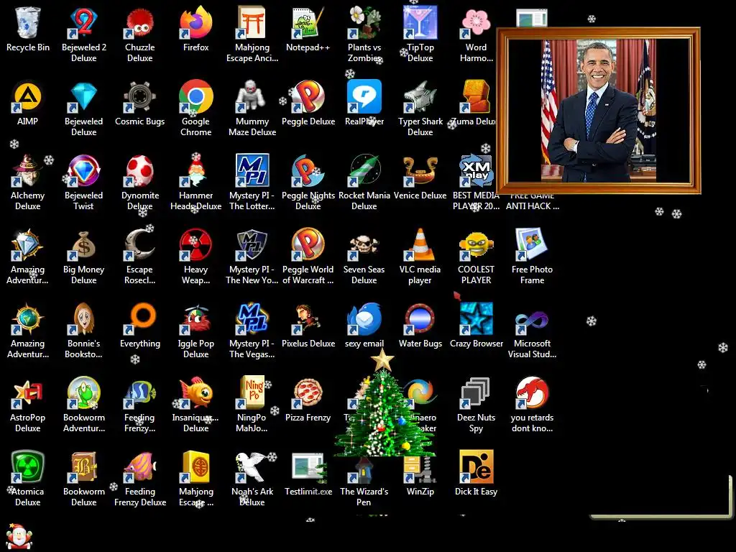Open the Venice Deluxe shortcut
736x552 pixels.
tap(420, 171)
